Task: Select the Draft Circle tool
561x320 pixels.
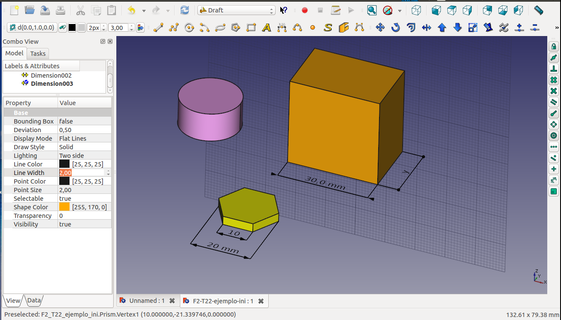Action: [189, 28]
